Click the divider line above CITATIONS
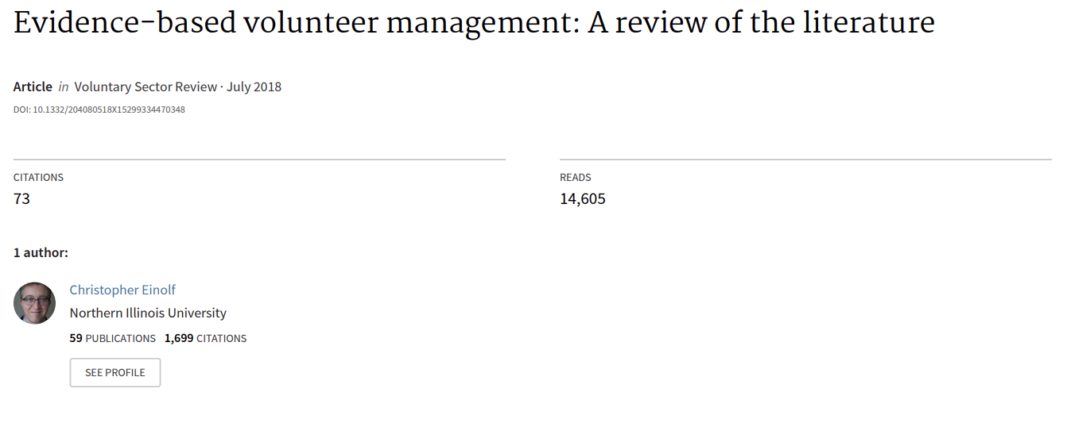This screenshot has width=1067, height=427. 259,160
